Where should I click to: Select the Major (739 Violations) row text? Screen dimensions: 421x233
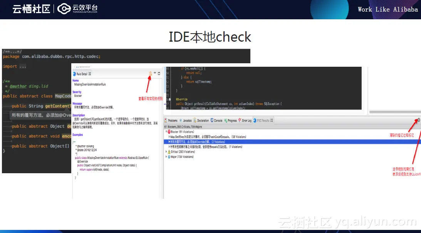(182, 157)
